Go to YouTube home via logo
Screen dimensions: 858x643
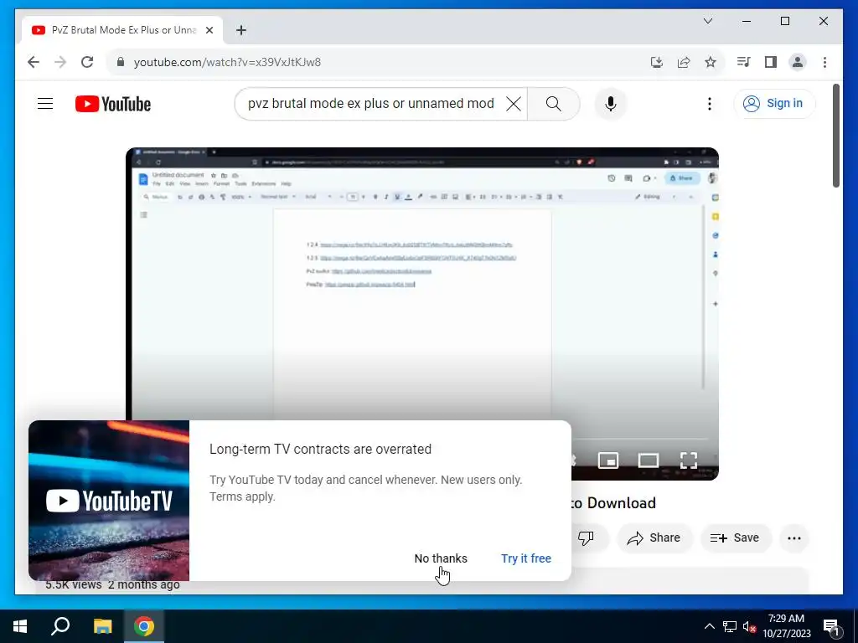[113, 104]
